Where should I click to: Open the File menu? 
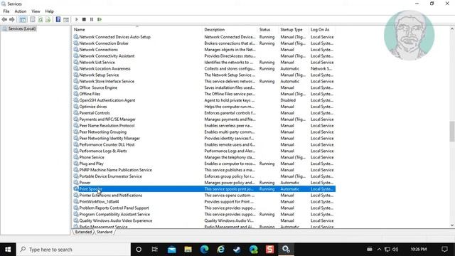coord(6,11)
